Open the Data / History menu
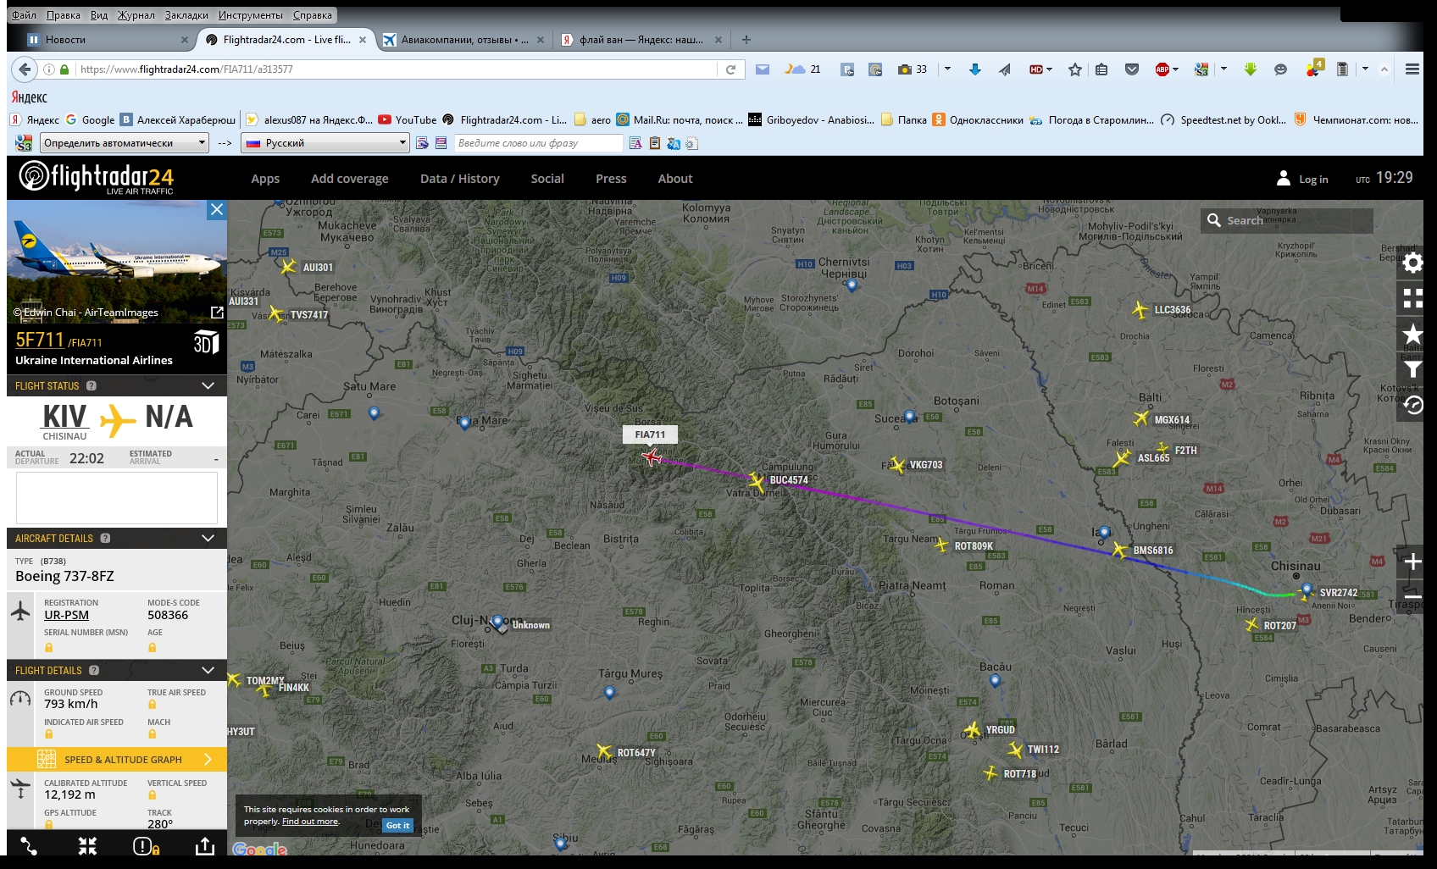Screen dimensions: 1437x869 point(459,179)
